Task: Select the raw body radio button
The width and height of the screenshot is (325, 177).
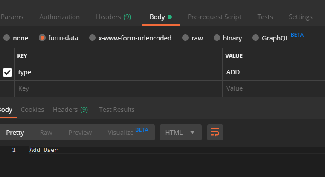Action: pyautogui.click(x=185, y=38)
